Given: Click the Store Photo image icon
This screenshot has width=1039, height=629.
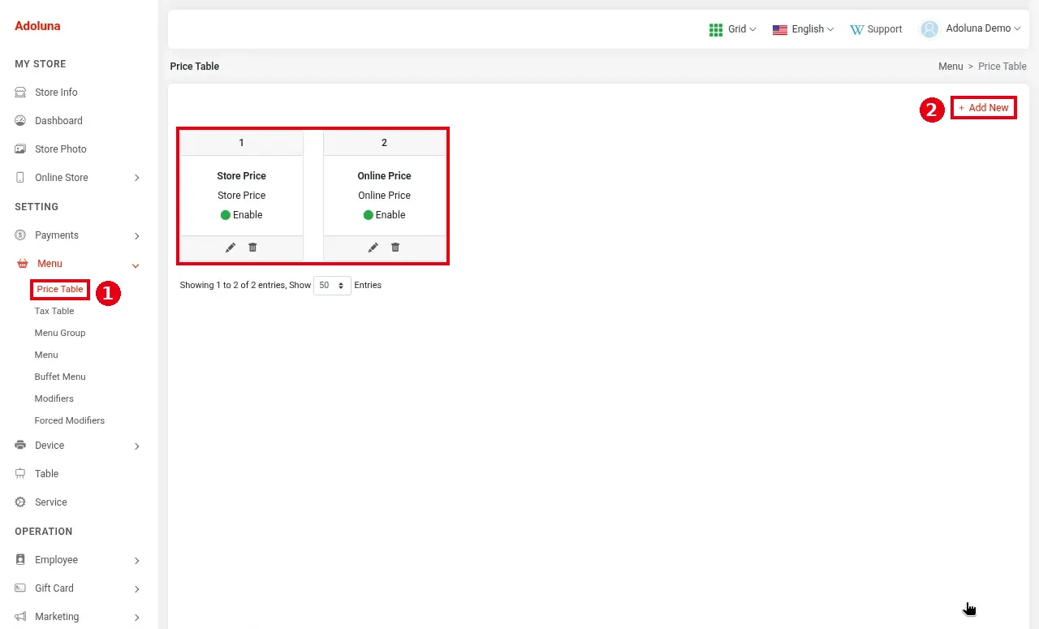Looking at the screenshot, I should (20, 149).
